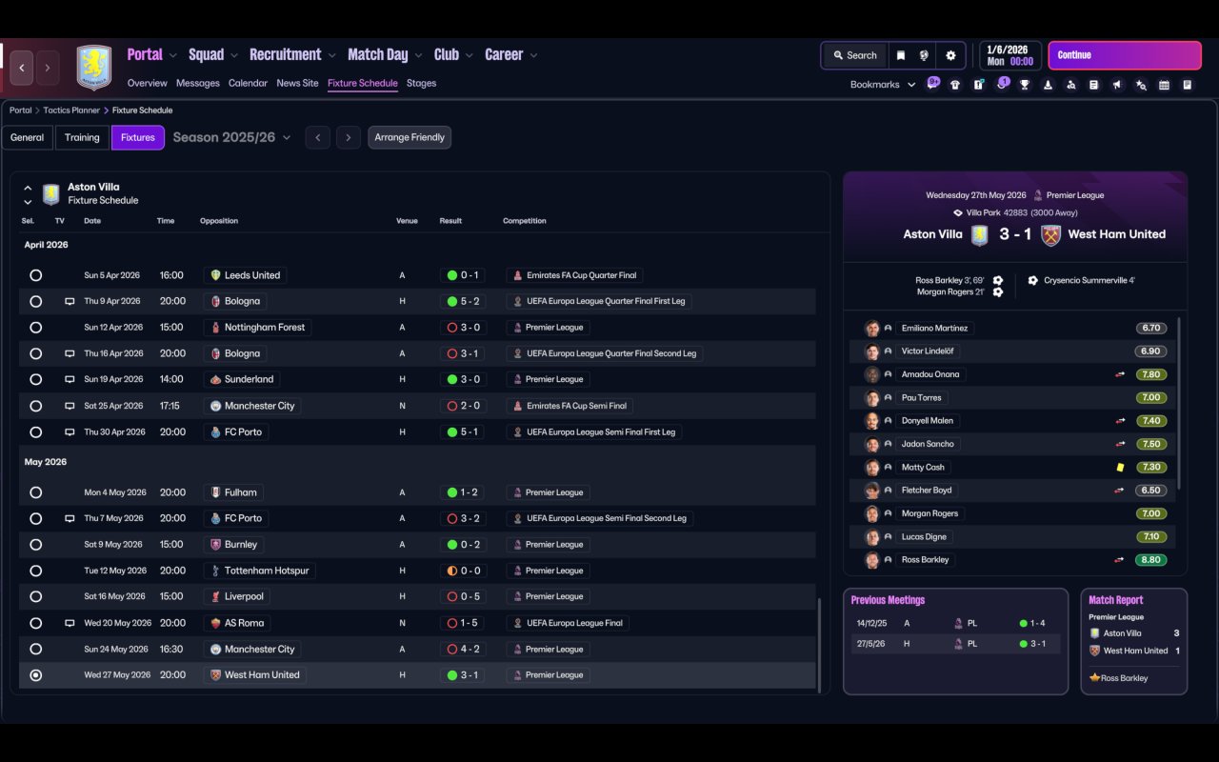Open the General planner tab

pyautogui.click(x=27, y=137)
